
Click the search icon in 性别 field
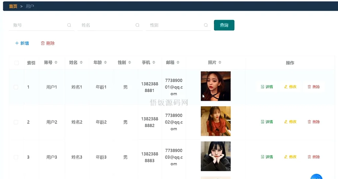click(x=206, y=25)
